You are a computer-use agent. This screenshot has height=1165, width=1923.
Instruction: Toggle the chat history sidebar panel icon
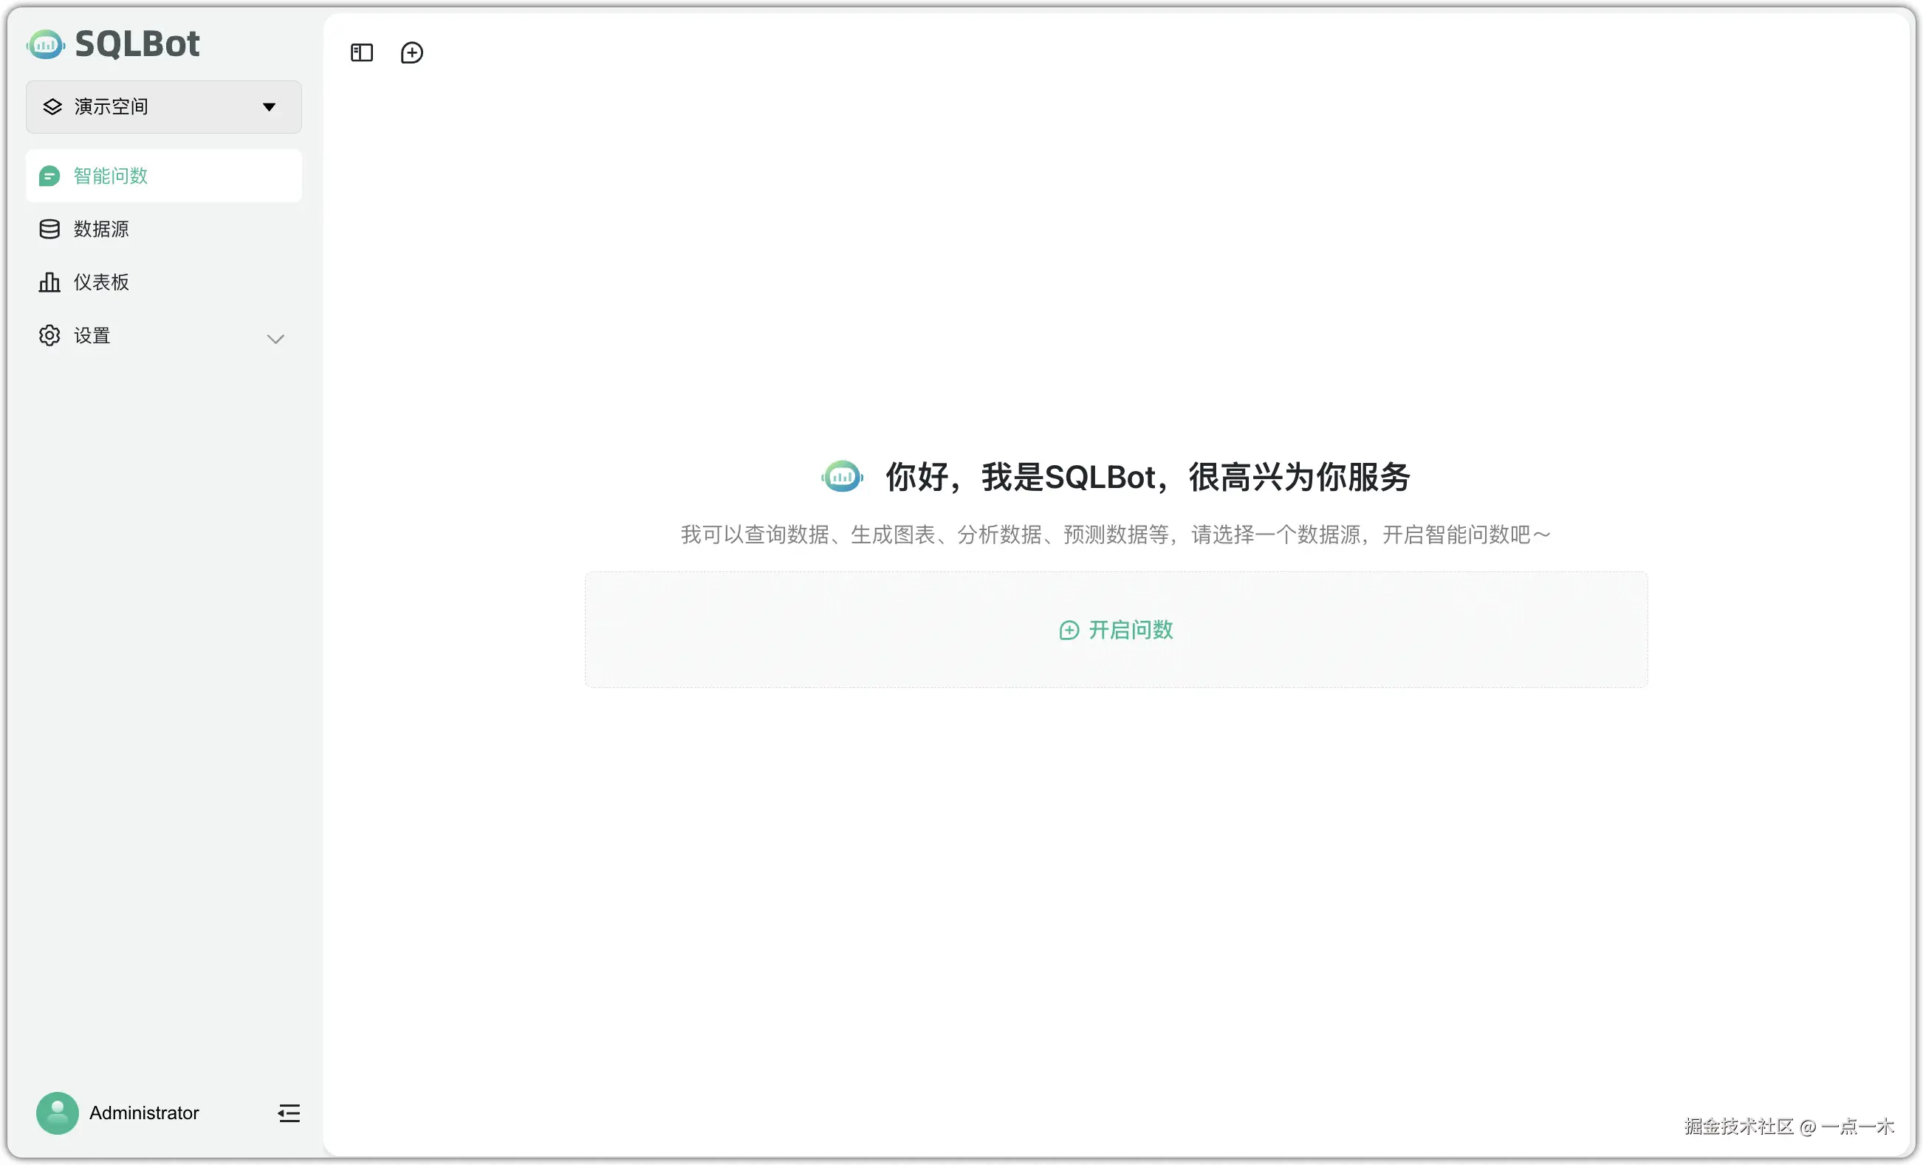pos(361,52)
